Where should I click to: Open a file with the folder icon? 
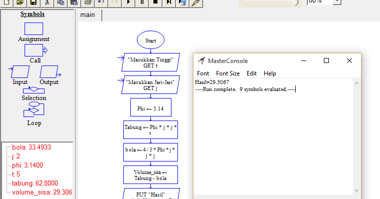point(20,2)
